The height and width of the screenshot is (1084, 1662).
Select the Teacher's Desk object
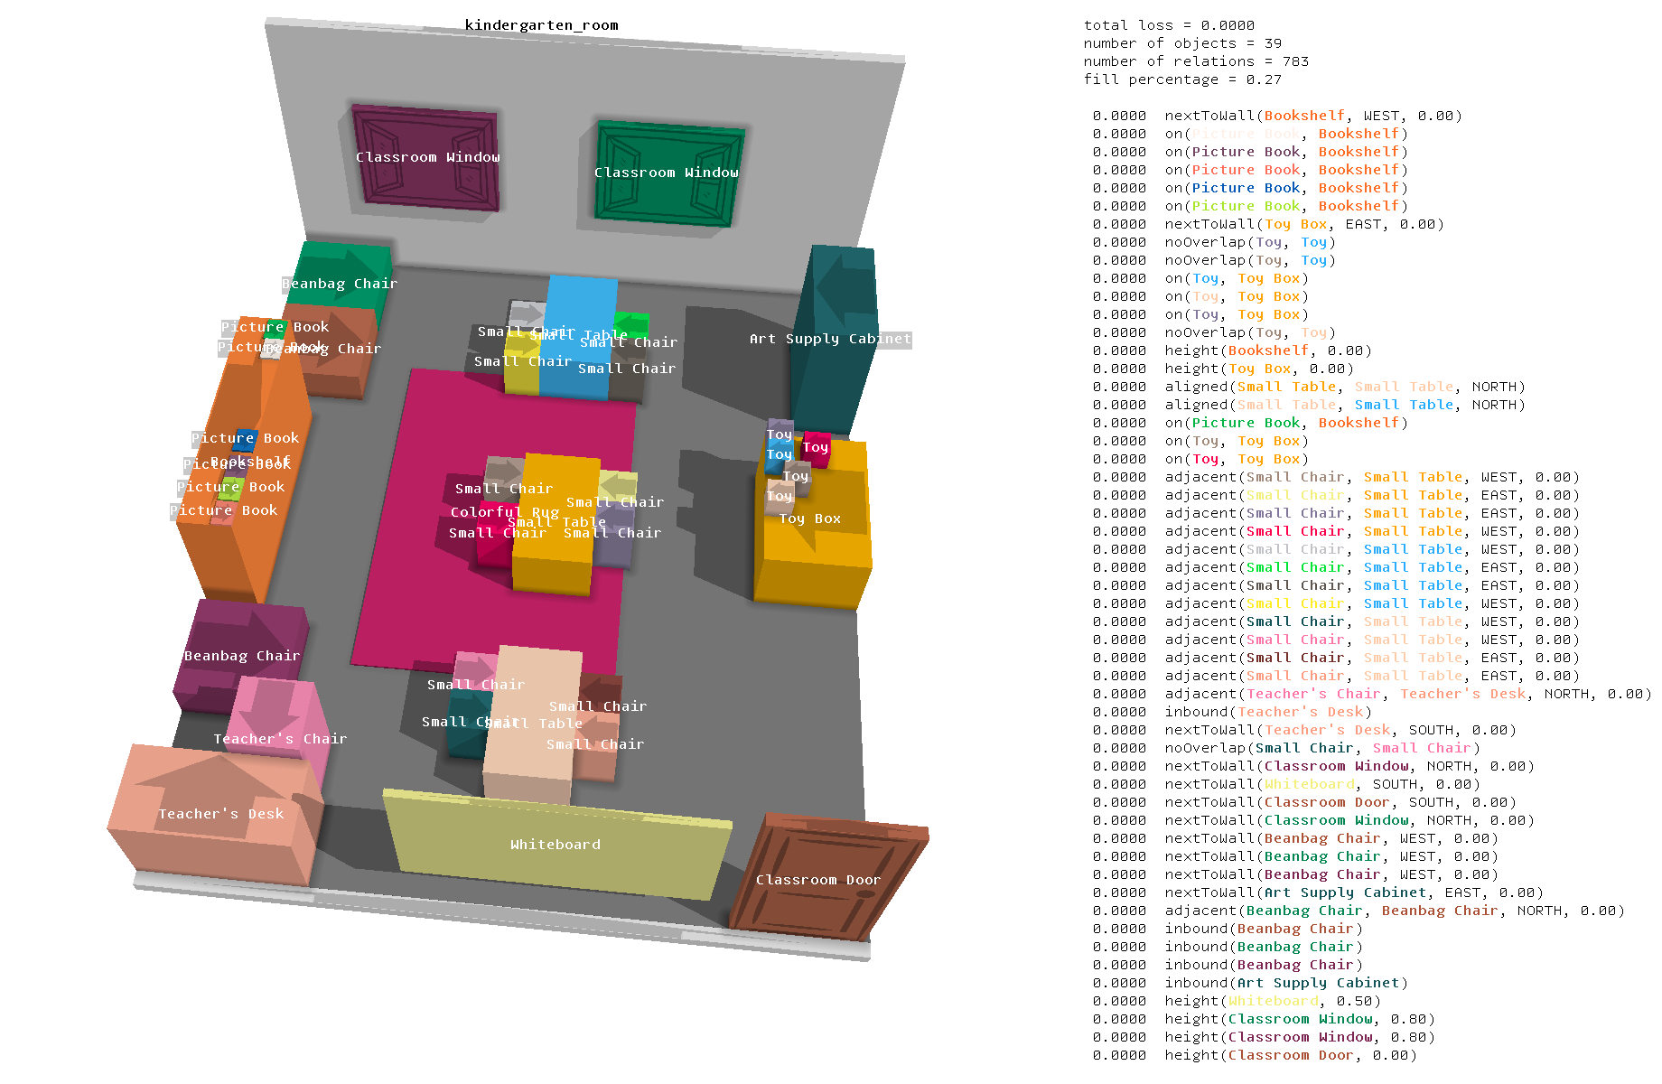(217, 814)
